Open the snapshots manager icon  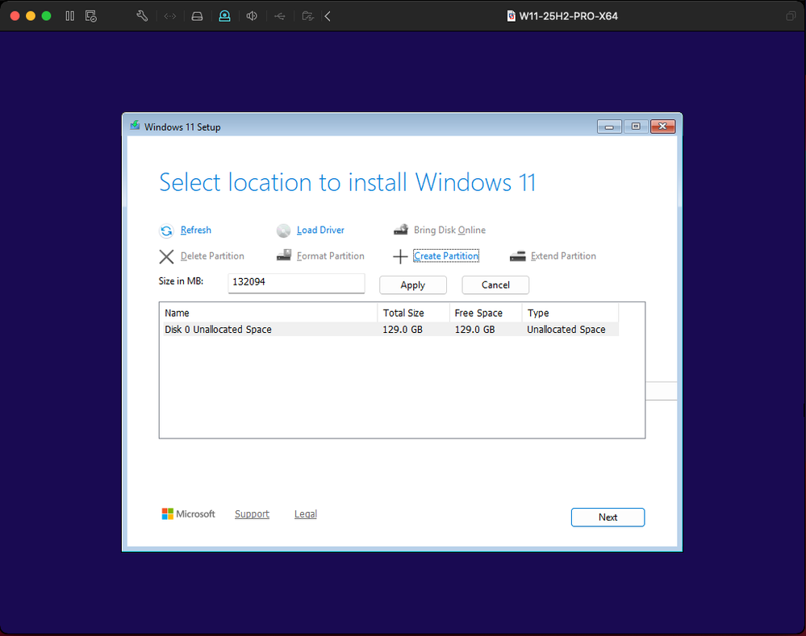91,16
